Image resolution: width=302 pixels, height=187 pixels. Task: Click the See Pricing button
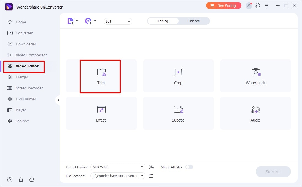click(224, 5)
